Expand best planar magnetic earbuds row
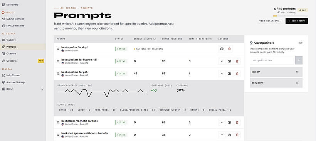The height and width of the screenshot is (141, 316). 222,122
